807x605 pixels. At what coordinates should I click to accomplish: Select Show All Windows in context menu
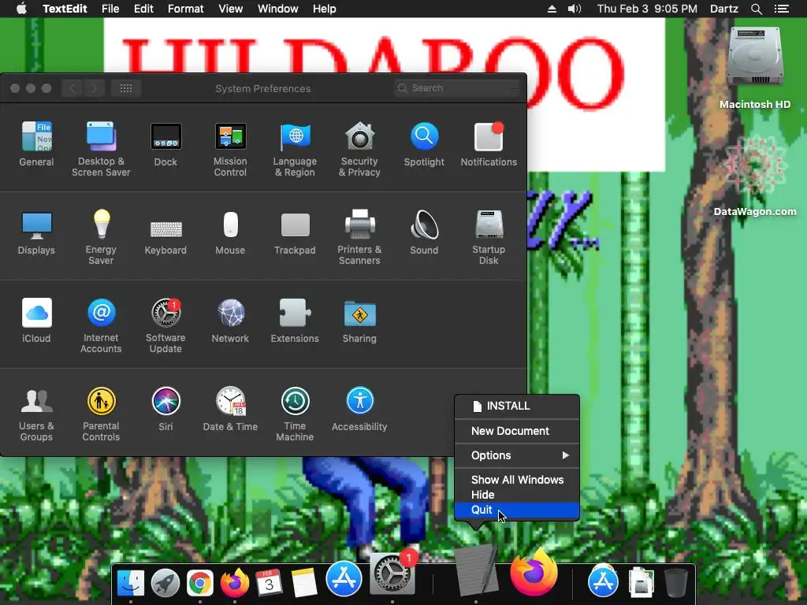517,480
